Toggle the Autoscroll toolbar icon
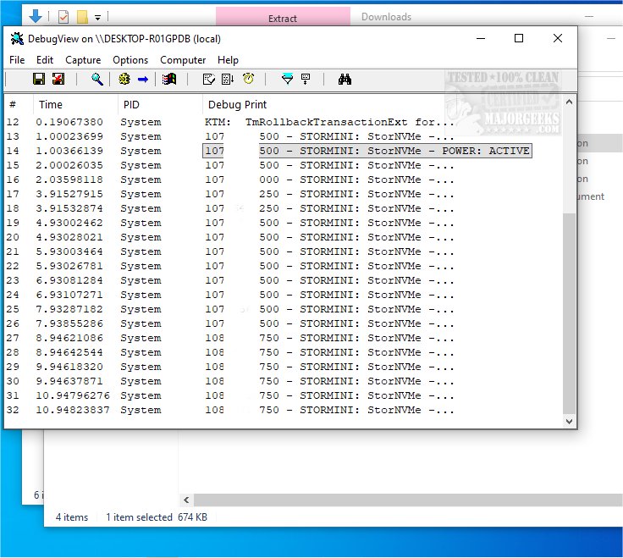Screen dimensions: 623x558 coord(228,79)
